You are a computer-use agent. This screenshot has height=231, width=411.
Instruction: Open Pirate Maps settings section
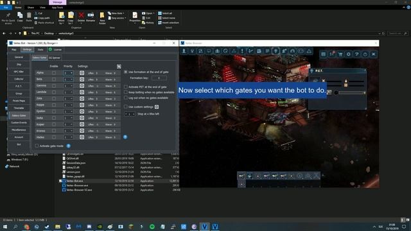pos(19,101)
